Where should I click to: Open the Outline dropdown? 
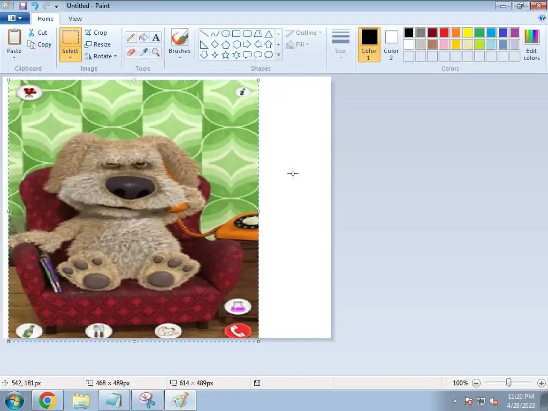click(304, 33)
